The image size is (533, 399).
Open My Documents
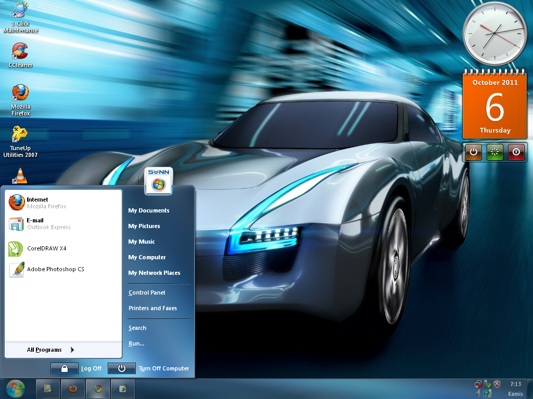[x=149, y=210]
